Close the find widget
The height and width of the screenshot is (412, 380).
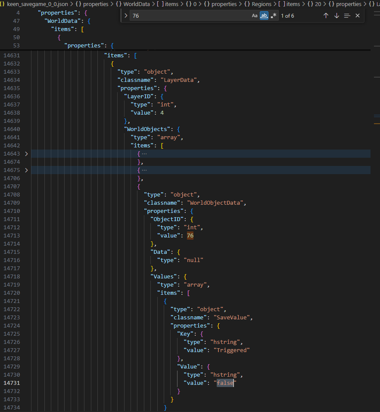tap(358, 16)
